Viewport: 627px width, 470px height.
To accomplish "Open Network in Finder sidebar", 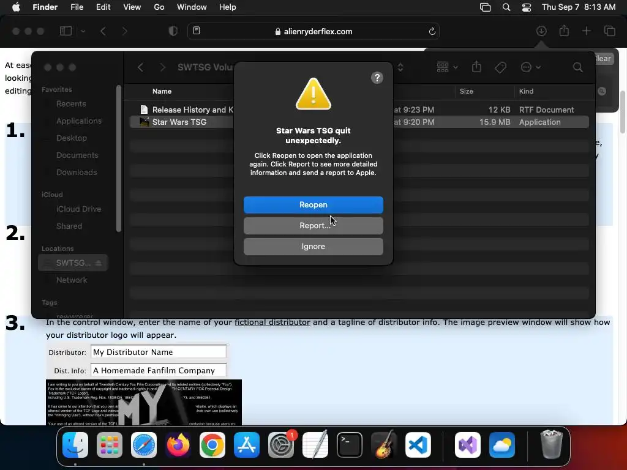I will click(72, 280).
